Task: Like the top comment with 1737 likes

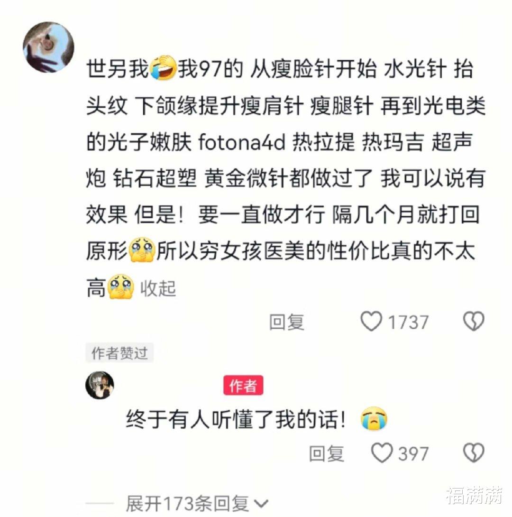Action: click(x=371, y=322)
